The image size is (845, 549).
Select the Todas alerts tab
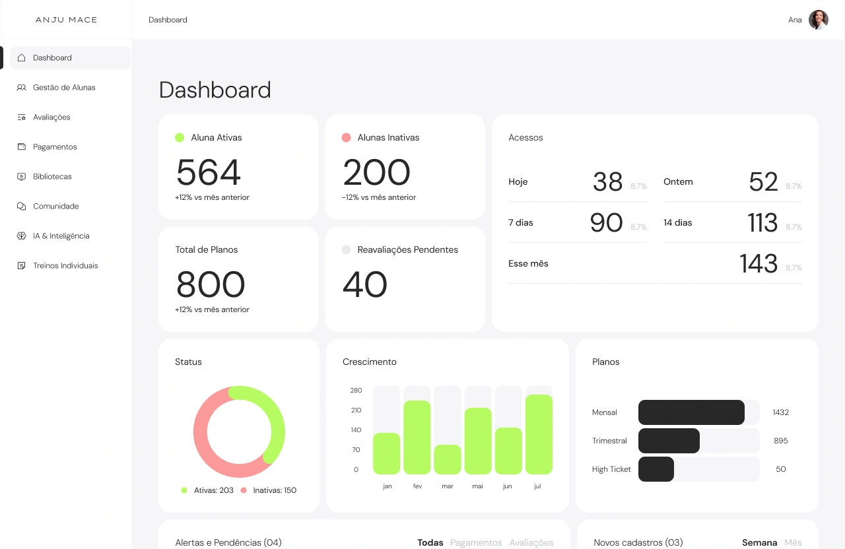pos(430,542)
